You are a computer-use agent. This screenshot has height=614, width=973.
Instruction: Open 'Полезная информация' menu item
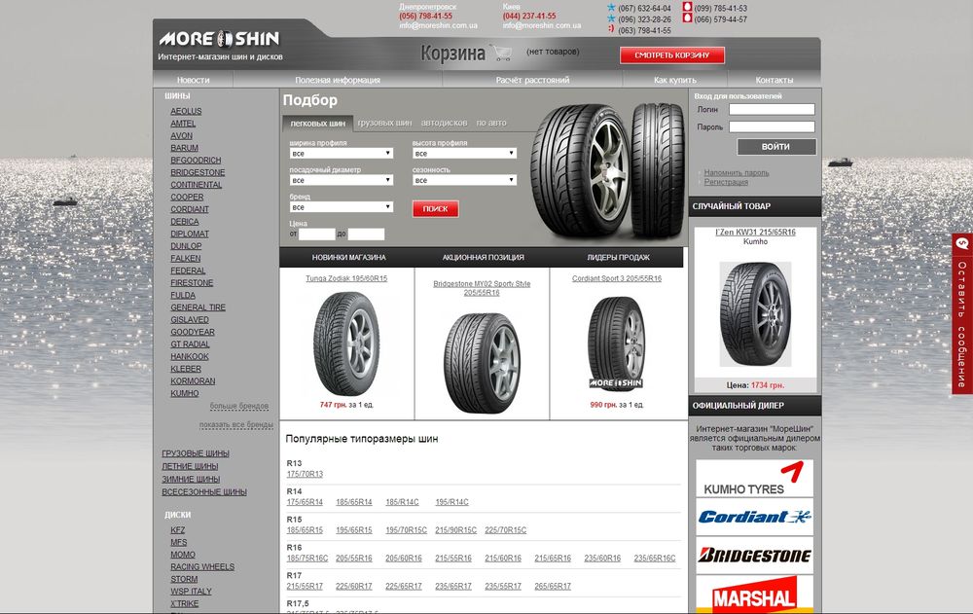tap(338, 80)
